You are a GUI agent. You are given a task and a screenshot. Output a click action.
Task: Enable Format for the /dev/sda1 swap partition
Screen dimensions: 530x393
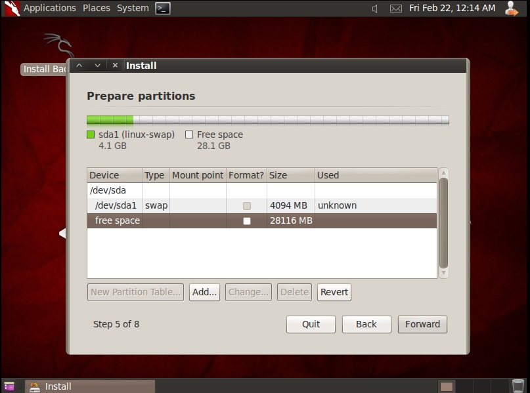coord(247,205)
